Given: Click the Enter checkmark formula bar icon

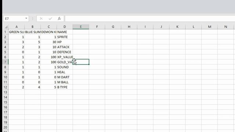Looking at the screenshot, I should point(50,19).
